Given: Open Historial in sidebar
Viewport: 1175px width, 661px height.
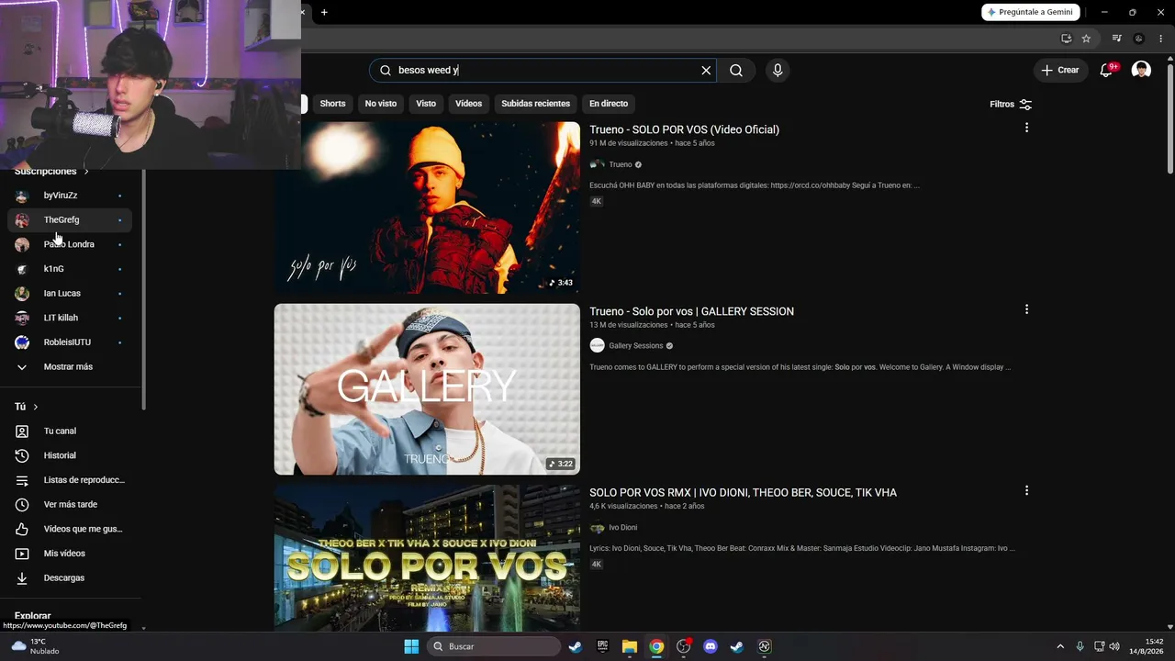Looking at the screenshot, I should [70, 455].
